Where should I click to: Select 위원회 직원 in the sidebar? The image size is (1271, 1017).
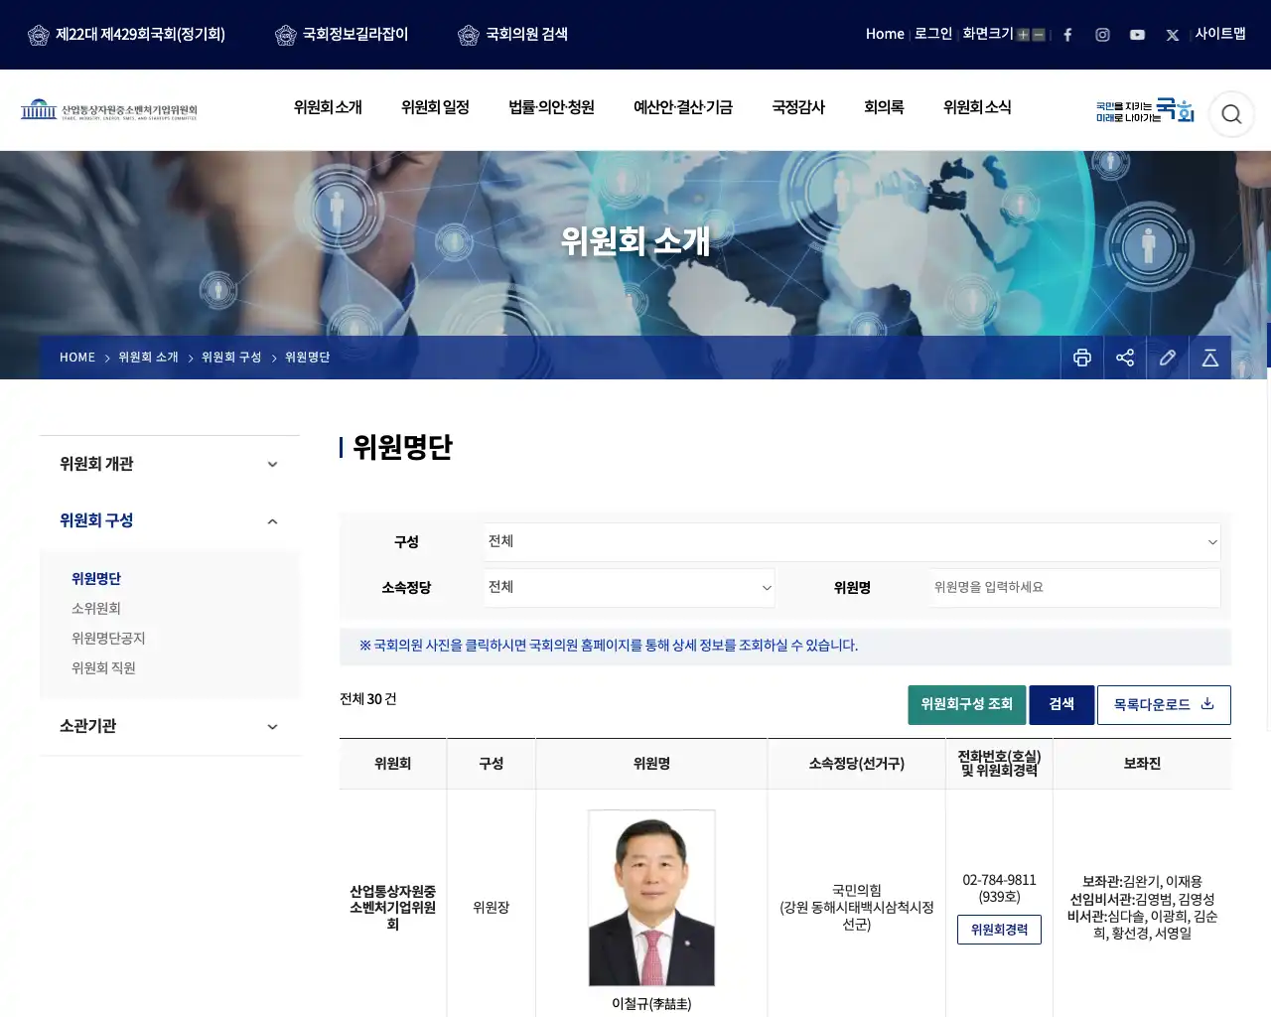103,668
